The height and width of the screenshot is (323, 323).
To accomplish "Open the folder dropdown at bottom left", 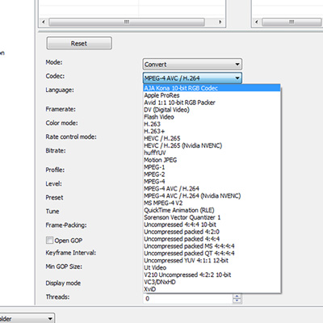I will coord(27,319).
